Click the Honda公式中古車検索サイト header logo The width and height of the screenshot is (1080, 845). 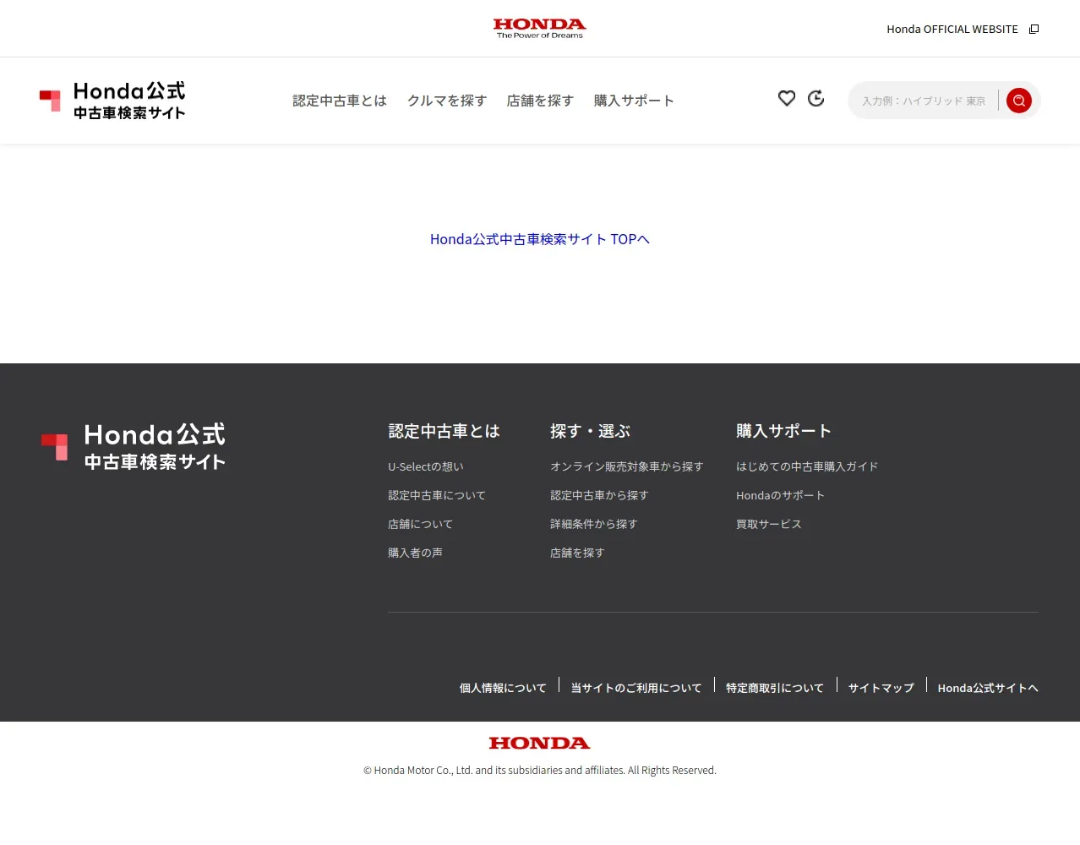click(x=112, y=101)
